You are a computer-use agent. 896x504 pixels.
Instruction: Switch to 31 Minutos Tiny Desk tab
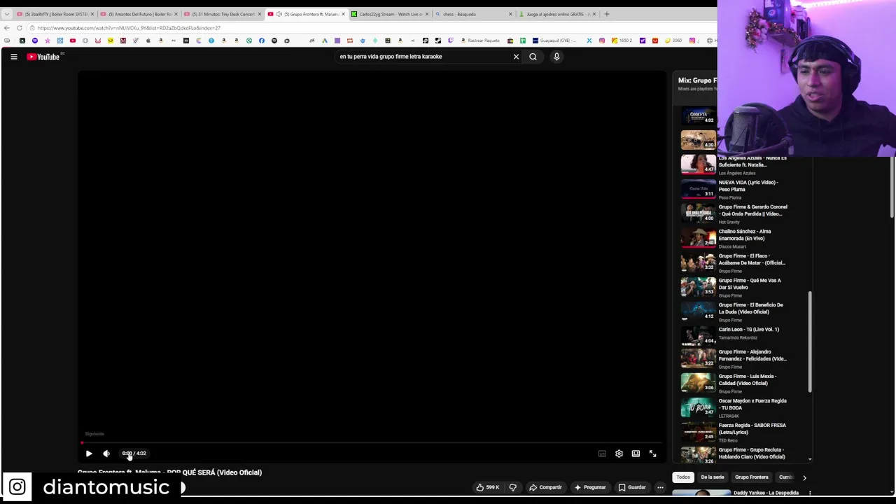point(223,14)
